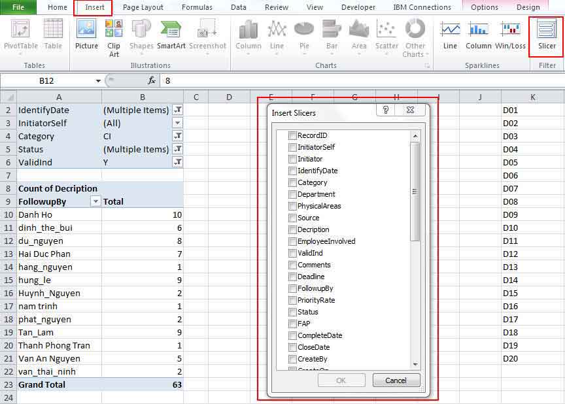Check the Source slicer field
The height and width of the screenshot is (404, 565).
292,218
